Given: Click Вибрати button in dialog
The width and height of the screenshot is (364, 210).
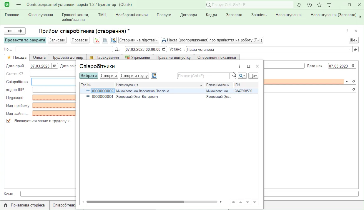Looking at the screenshot, I should tap(89, 76).
